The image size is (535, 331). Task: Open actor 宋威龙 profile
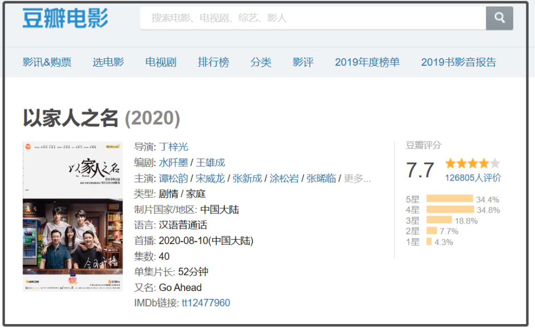point(210,178)
